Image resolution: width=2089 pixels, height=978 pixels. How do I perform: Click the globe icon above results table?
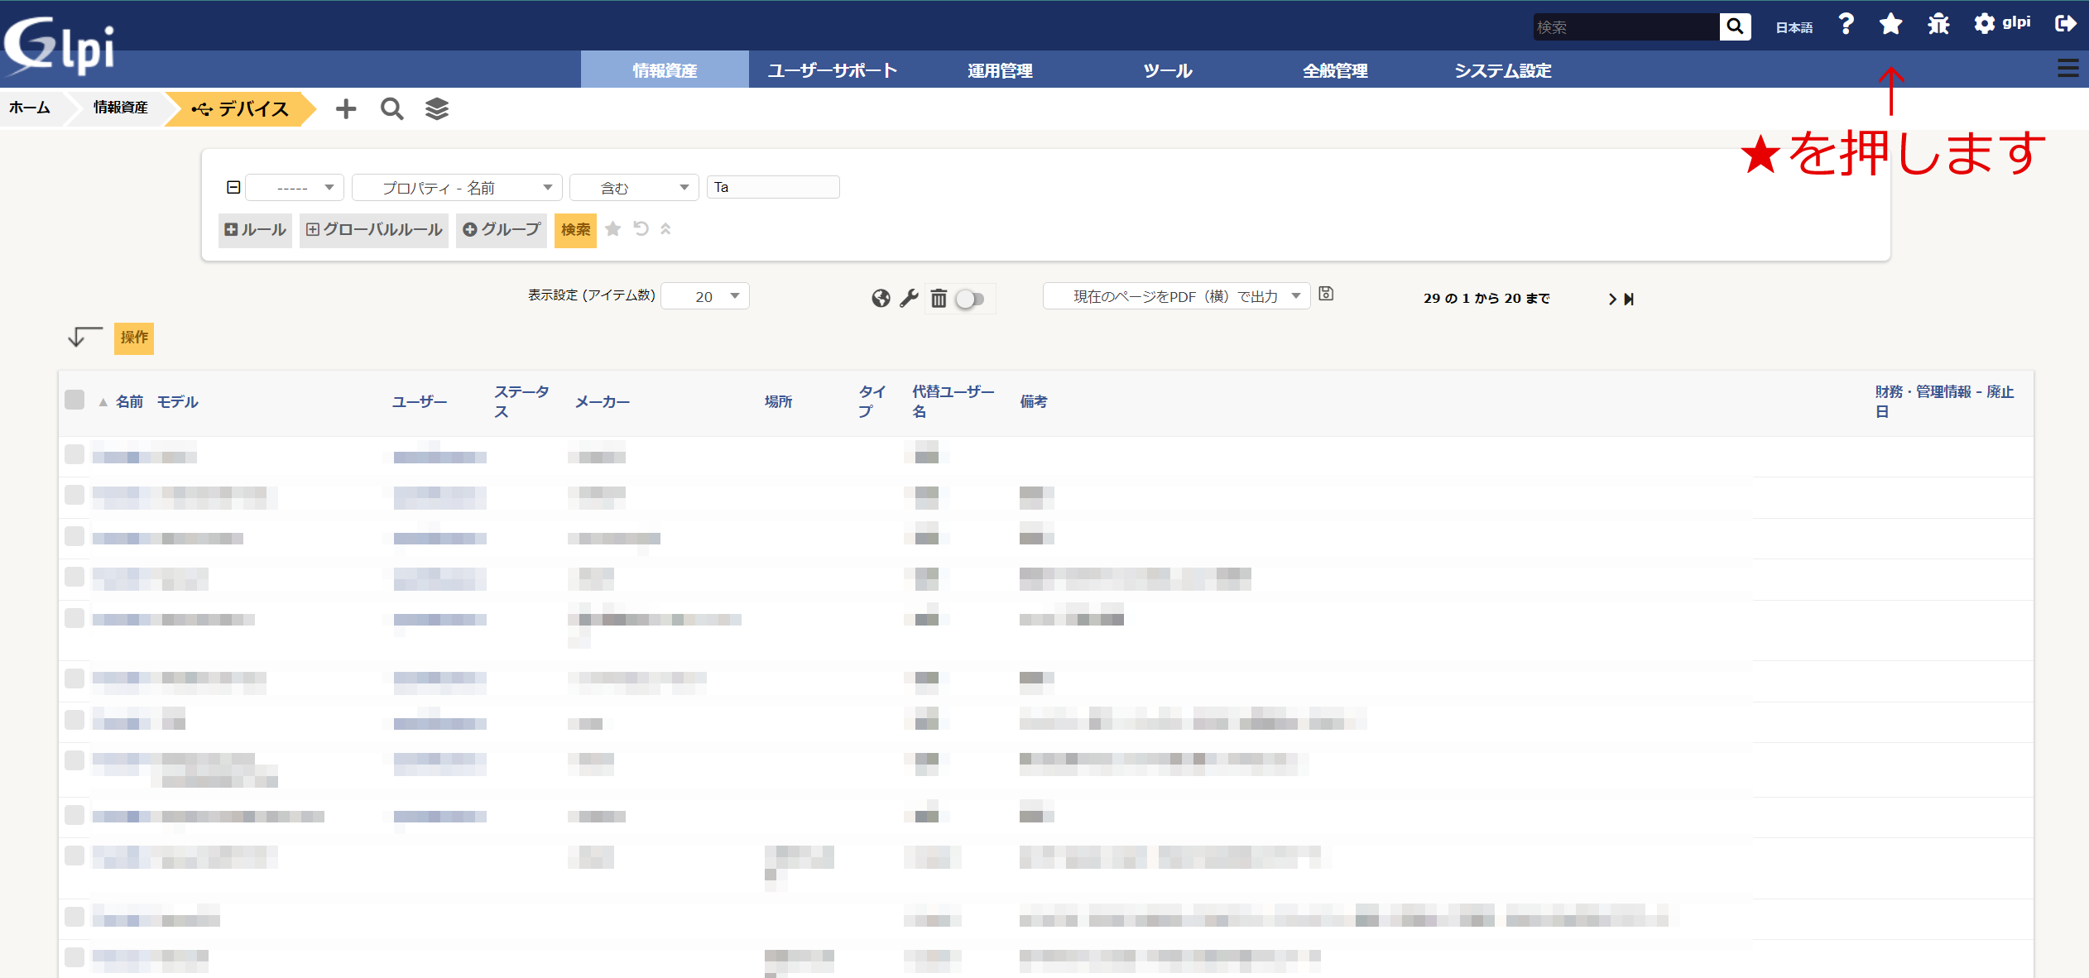(881, 299)
